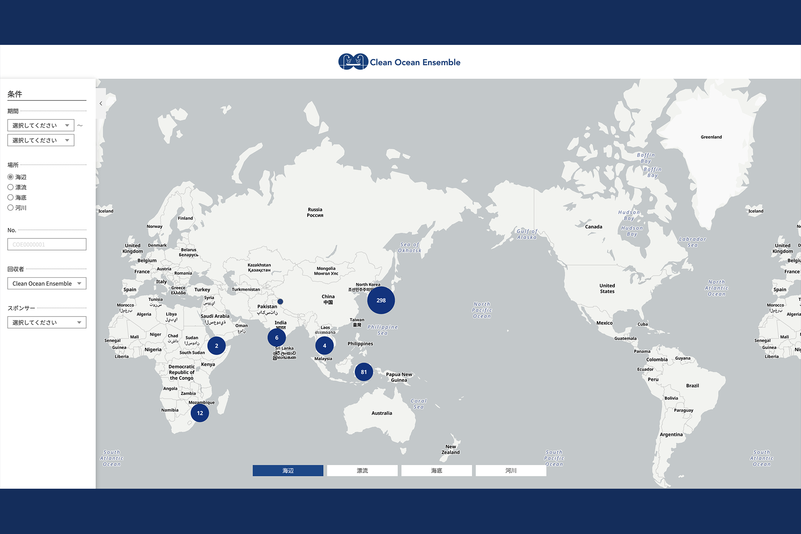Select the 漂流 radio button

point(11,187)
